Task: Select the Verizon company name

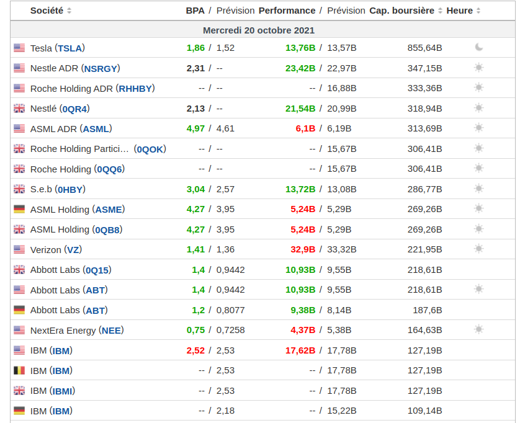Action: tap(46, 250)
